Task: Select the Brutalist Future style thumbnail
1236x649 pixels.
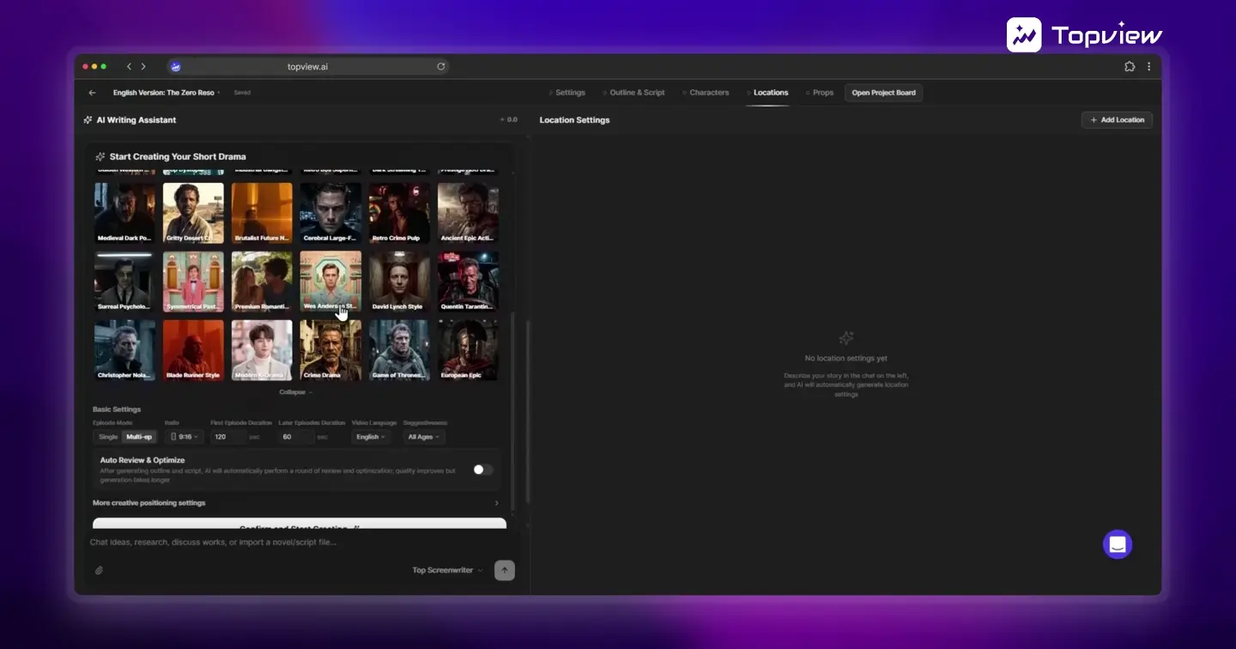Action: click(x=262, y=213)
